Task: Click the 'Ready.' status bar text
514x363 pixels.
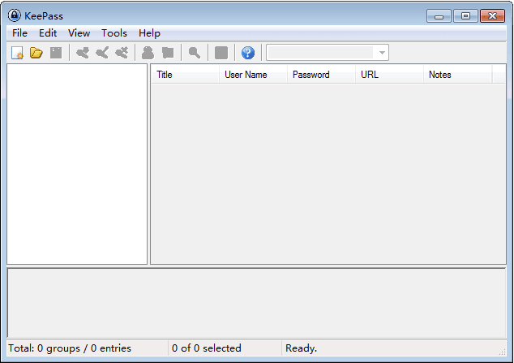Action: click(x=301, y=348)
